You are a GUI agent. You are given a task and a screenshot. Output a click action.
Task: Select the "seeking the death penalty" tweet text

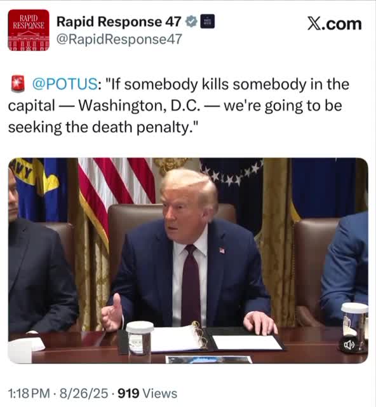[x=103, y=127]
